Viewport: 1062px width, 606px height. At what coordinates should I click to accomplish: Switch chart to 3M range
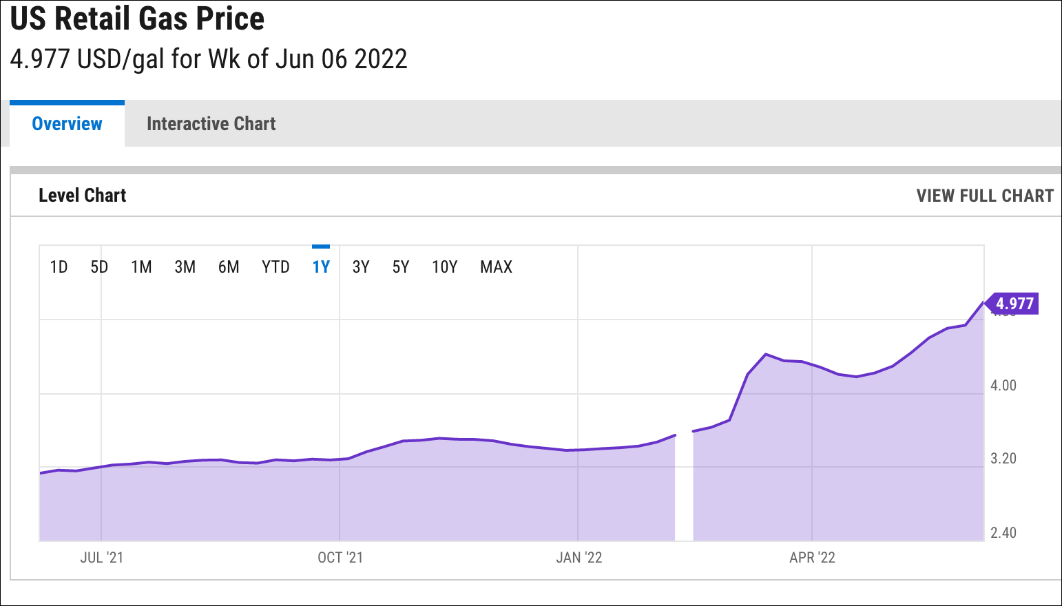[x=185, y=267]
